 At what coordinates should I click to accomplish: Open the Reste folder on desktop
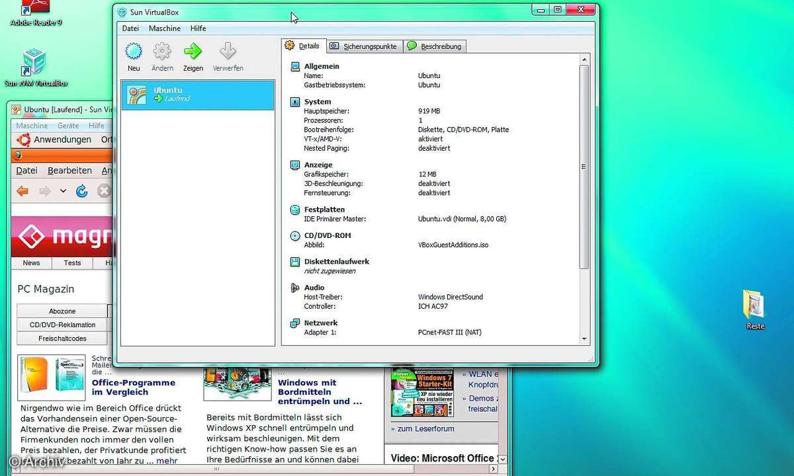click(x=754, y=309)
